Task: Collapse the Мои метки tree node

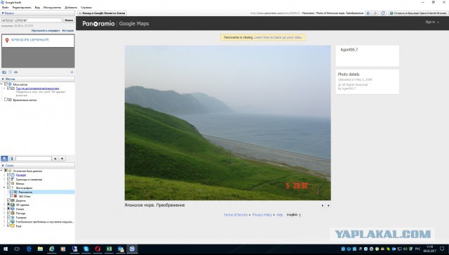Action: [x=1, y=84]
